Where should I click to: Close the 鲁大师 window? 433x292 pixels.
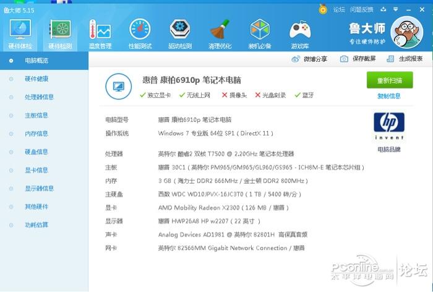point(422,9)
